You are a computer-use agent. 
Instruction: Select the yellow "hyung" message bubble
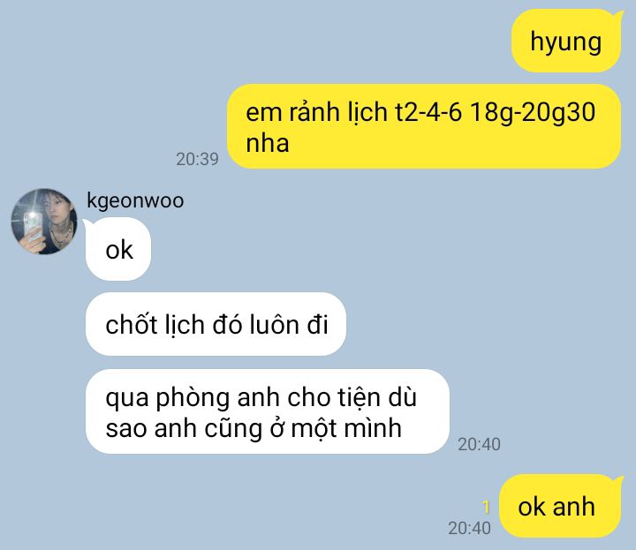point(567,41)
